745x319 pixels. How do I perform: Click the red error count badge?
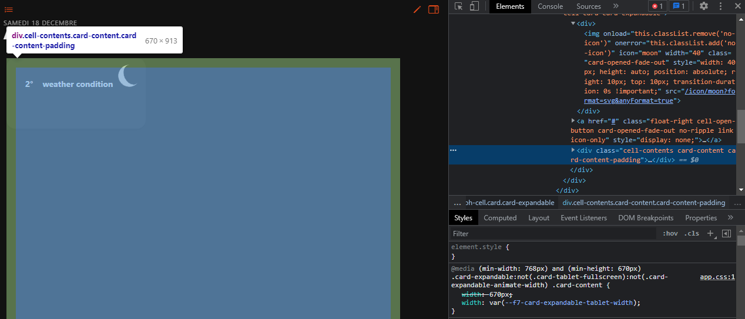click(x=657, y=6)
